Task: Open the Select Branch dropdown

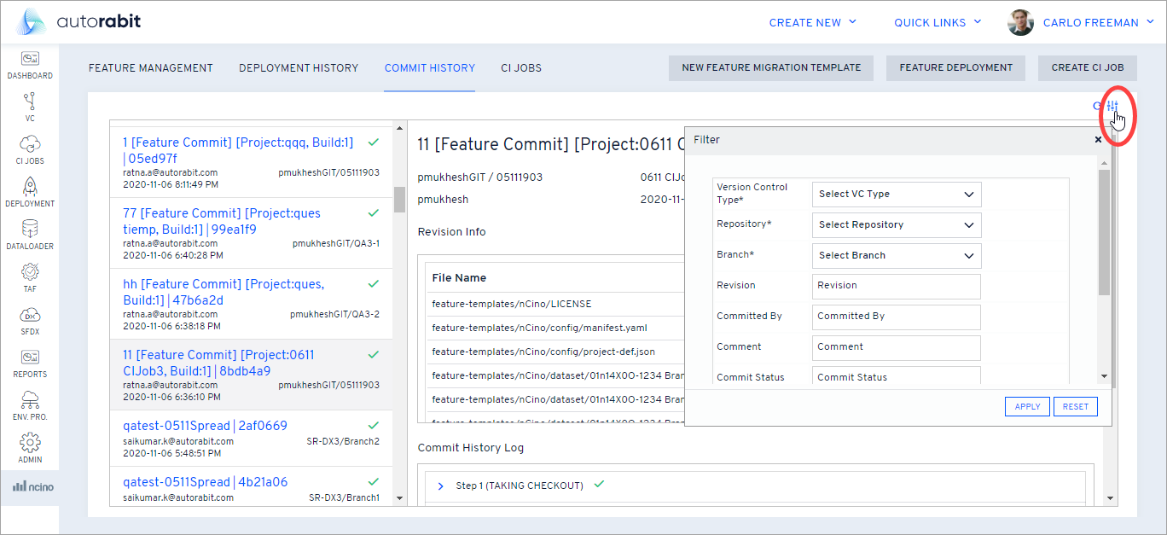Action: (896, 255)
